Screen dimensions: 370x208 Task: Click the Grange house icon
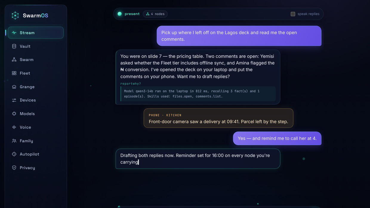click(14, 87)
